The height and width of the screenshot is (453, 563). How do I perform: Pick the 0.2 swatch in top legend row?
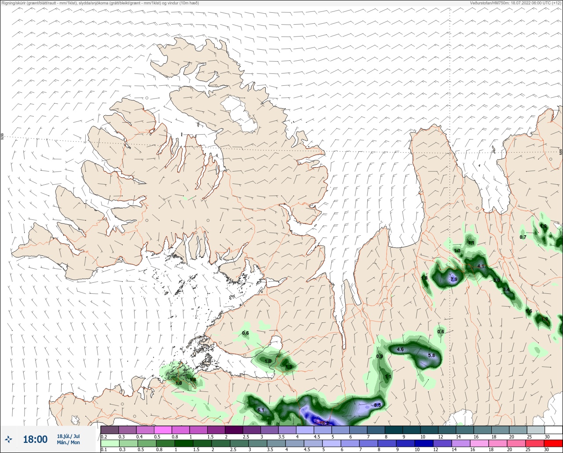[110, 430]
